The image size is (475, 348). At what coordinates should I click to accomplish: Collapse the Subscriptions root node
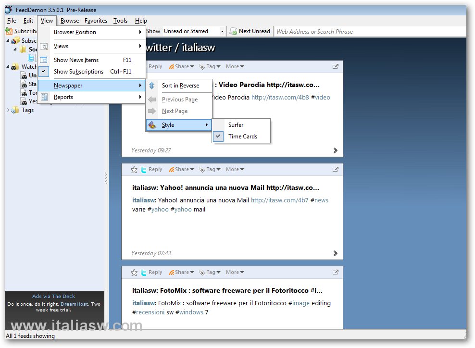[x=8, y=40]
